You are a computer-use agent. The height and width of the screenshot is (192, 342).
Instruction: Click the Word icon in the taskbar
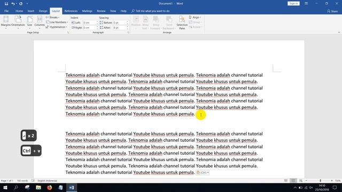click(72, 188)
